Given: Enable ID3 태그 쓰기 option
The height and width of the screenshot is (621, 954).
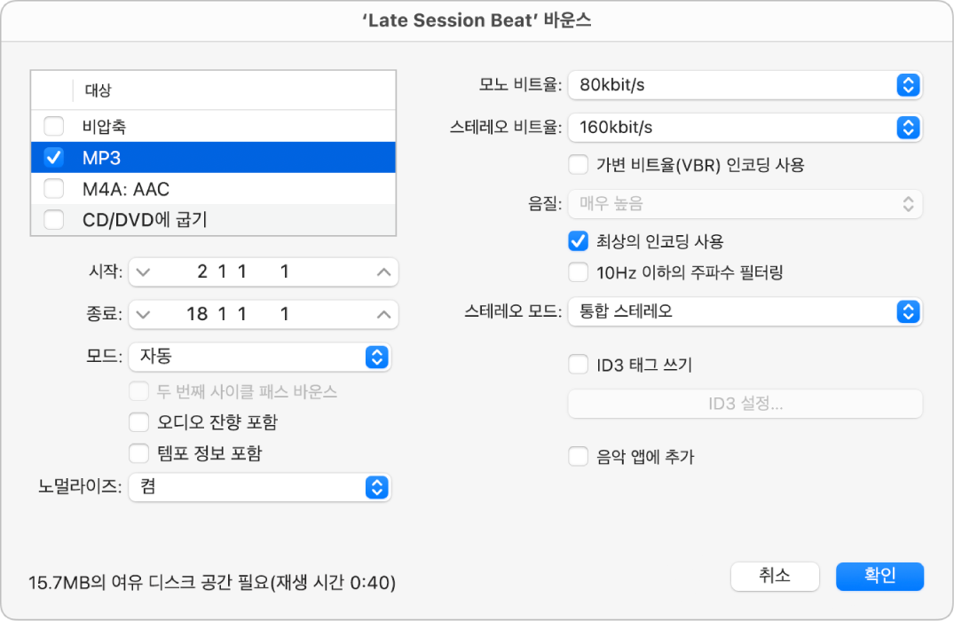Looking at the screenshot, I should 579,364.
